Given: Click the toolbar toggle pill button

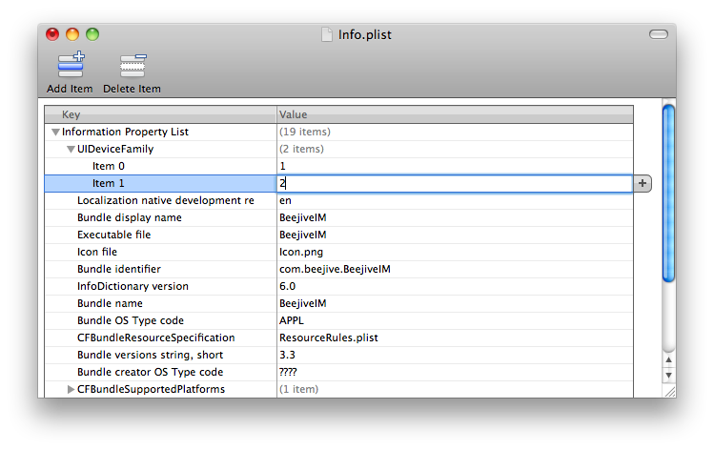Looking at the screenshot, I should tap(659, 35).
